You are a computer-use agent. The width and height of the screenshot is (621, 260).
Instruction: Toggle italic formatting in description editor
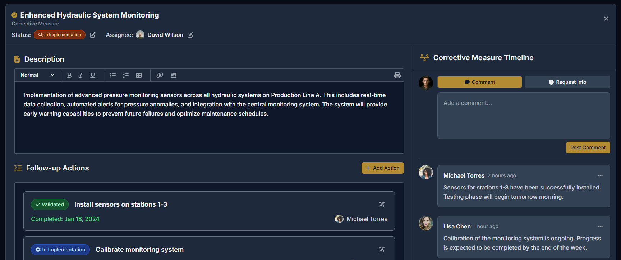(x=81, y=75)
